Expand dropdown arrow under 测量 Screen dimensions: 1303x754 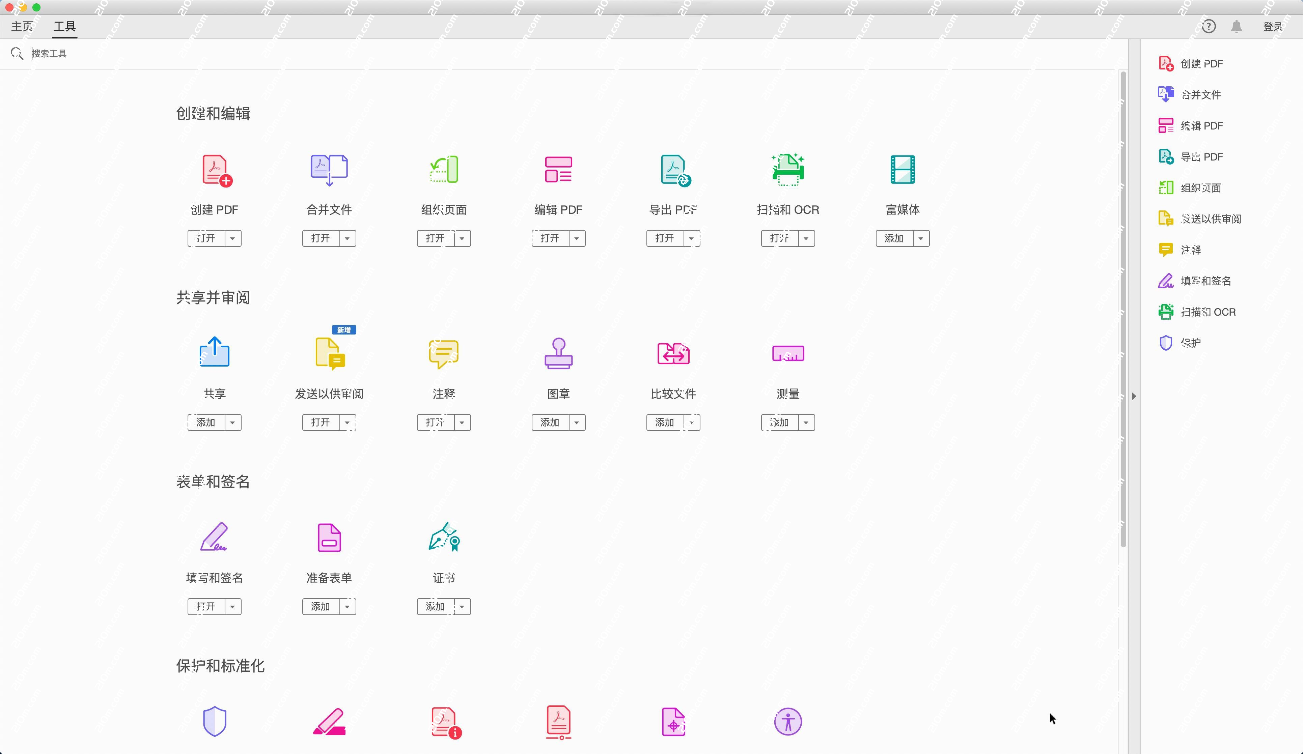click(807, 422)
